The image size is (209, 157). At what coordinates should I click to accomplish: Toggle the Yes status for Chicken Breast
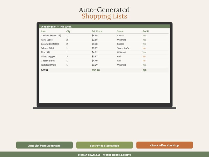tap(144, 36)
